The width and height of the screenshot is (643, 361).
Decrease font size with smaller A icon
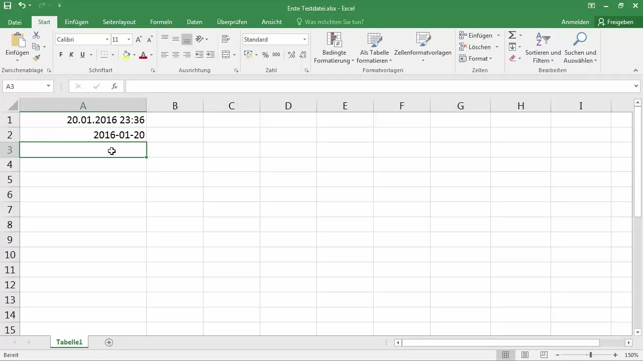(149, 39)
